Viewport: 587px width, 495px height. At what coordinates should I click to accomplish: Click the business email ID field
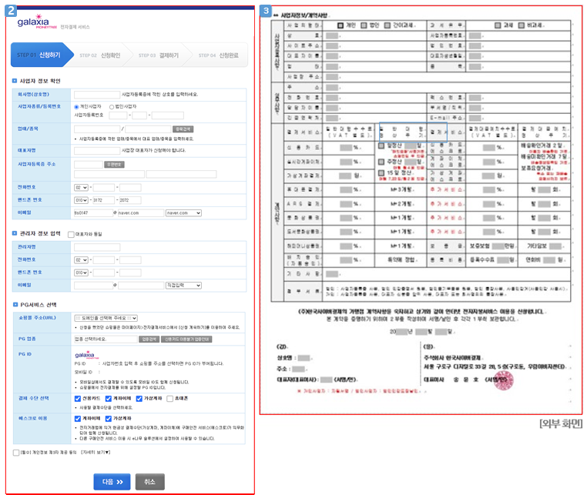[x=93, y=213]
